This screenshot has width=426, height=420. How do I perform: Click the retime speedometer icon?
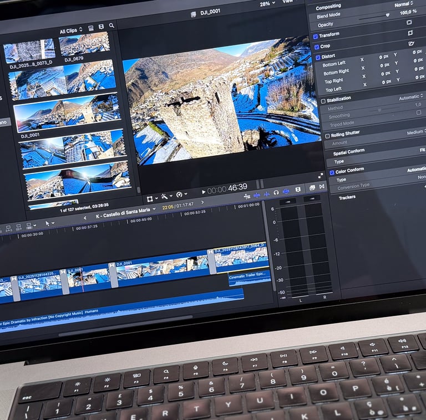(x=179, y=194)
